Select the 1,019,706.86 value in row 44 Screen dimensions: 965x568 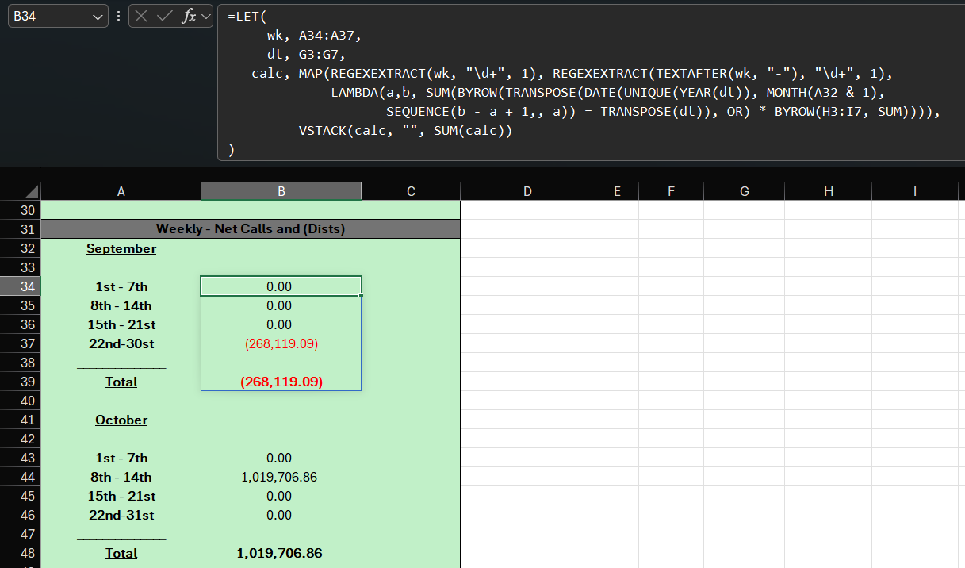click(280, 477)
